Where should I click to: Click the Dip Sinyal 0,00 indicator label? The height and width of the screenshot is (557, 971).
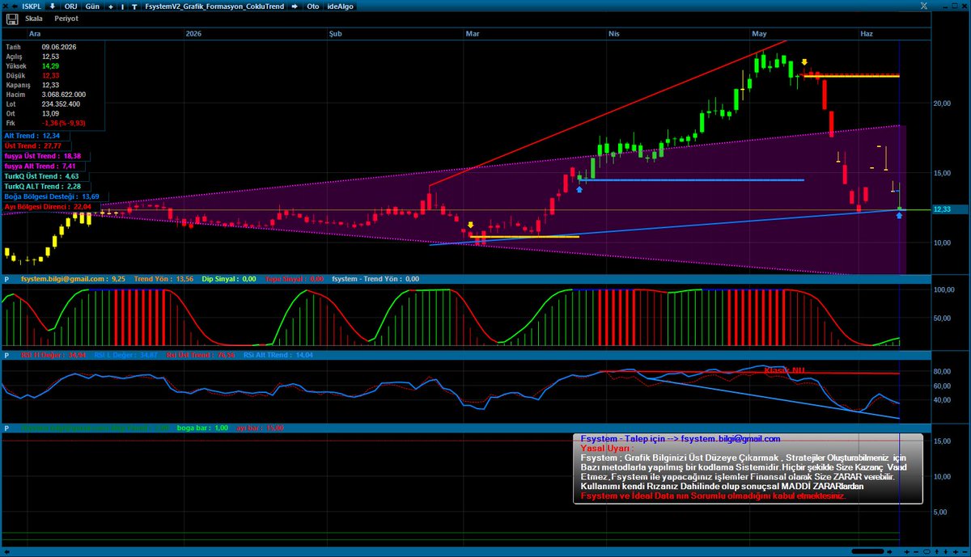point(229,279)
